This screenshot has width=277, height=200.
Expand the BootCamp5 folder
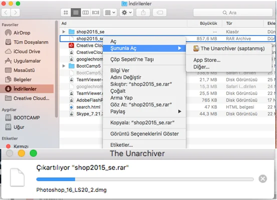coord(64,66)
